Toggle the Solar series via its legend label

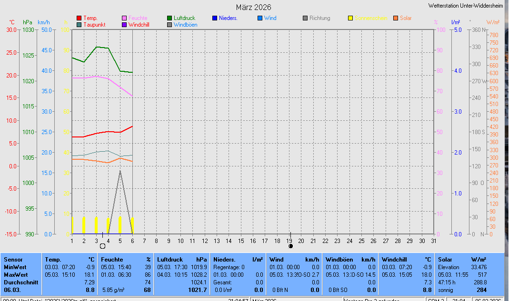[x=406, y=18]
